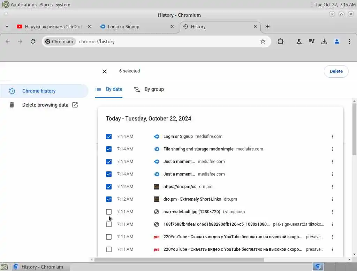Image resolution: width=357 pixels, height=271 pixels.
Task: Open the dro.pm - Extremely Short Links entry
Action: click(192, 199)
